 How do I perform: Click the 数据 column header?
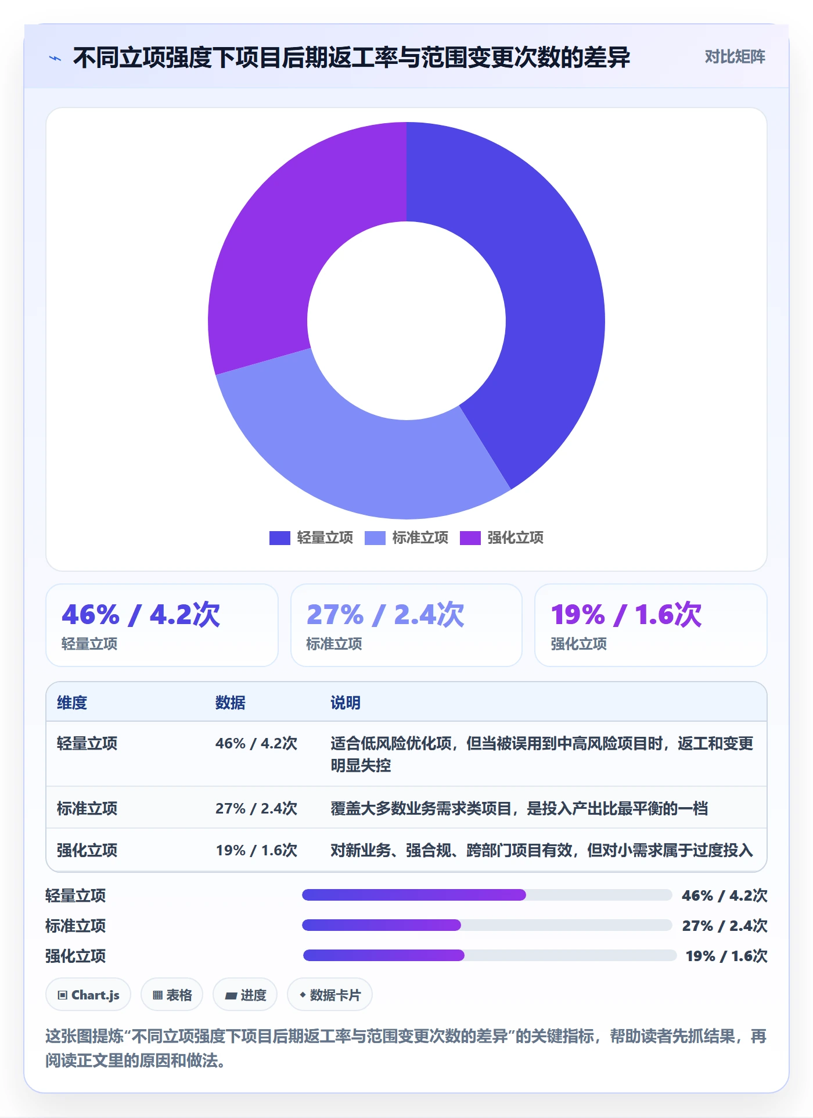click(231, 703)
